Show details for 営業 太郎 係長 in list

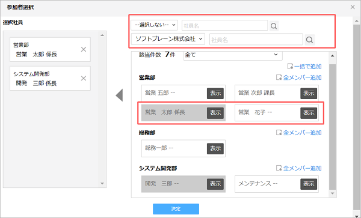point(215,113)
